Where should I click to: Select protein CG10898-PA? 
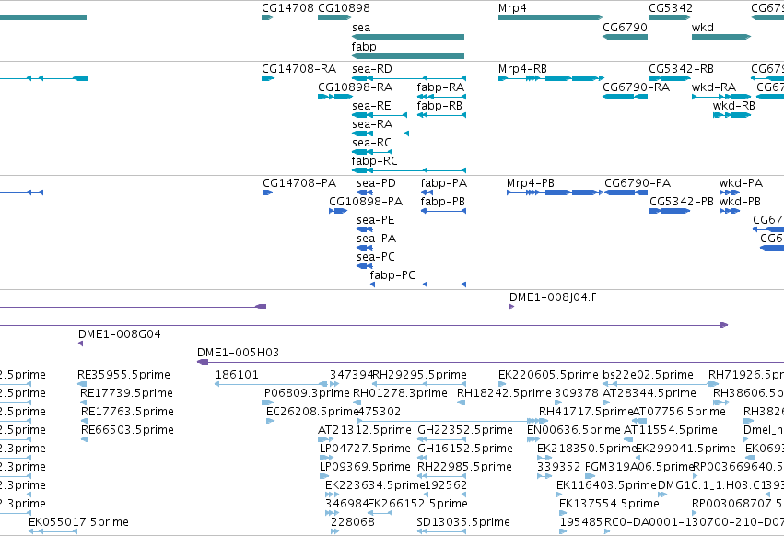tap(366, 202)
